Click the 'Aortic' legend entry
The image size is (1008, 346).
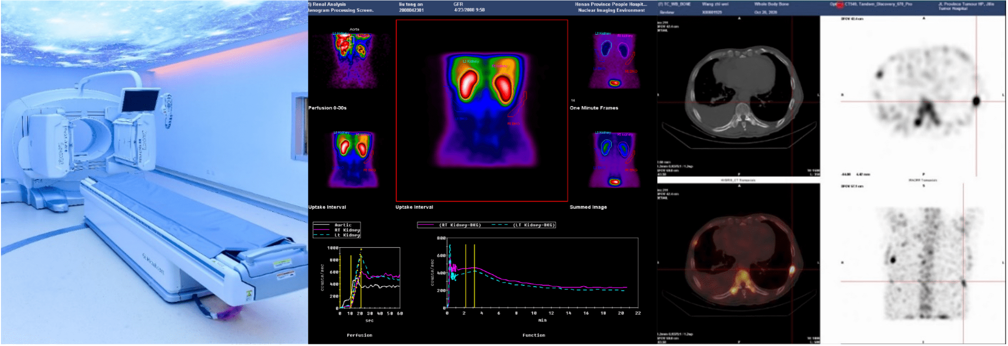coord(337,225)
